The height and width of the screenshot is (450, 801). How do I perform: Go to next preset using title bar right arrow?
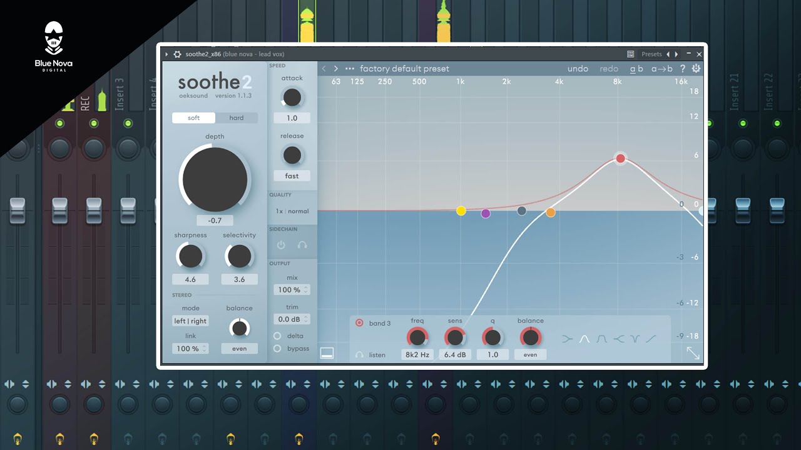[676, 54]
